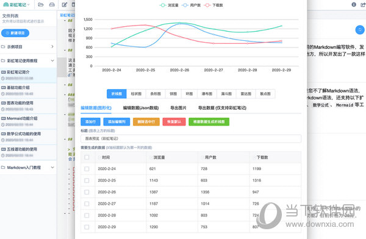The width and height of the screenshot is (366, 239).
Task: Open the 彩虹笔记 logo dropdown menu
Action: point(16,5)
